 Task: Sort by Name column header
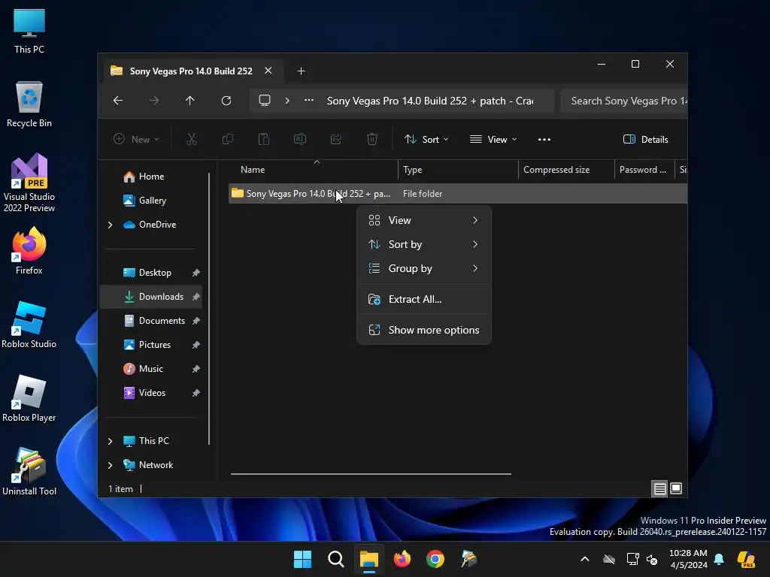click(314, 170)
